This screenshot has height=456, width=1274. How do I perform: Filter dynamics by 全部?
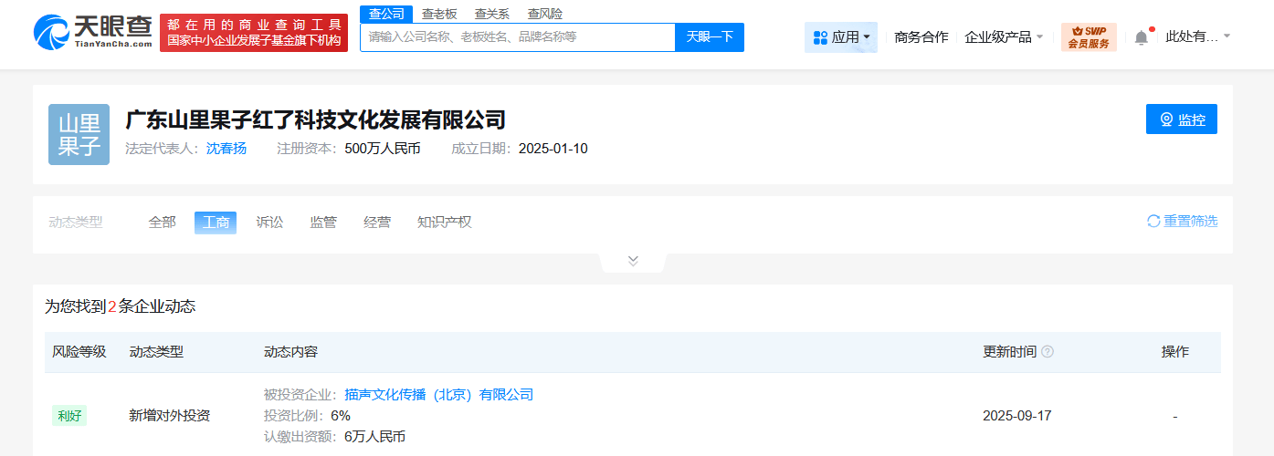tap(162, 222)
